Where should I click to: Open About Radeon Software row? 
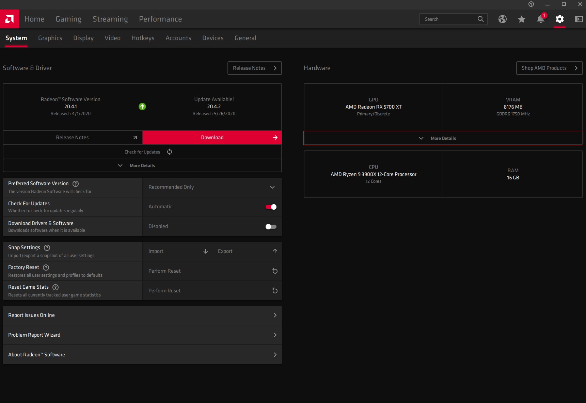[x=142, y=355]
